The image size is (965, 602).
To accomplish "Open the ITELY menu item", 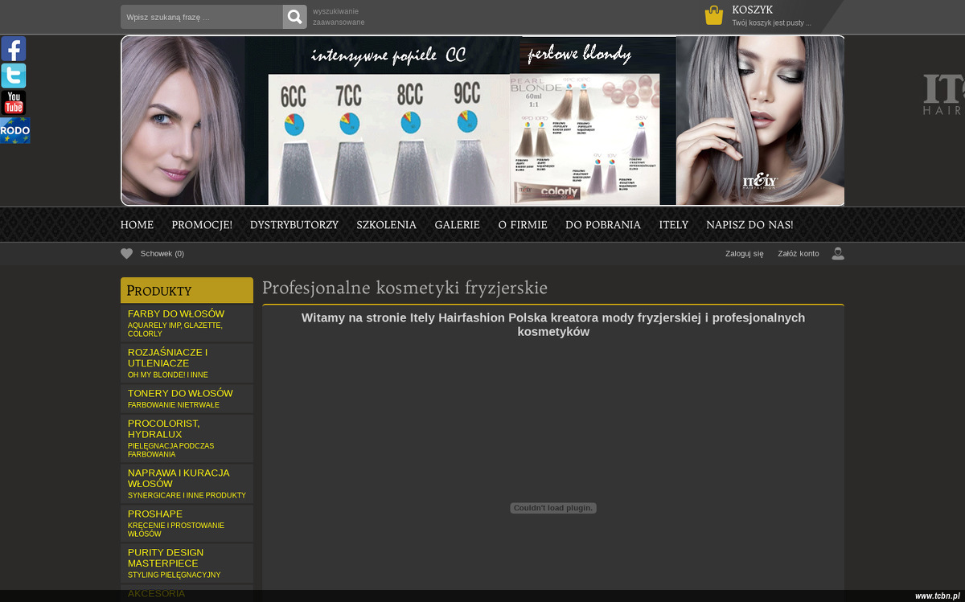I will click(674, 225).
